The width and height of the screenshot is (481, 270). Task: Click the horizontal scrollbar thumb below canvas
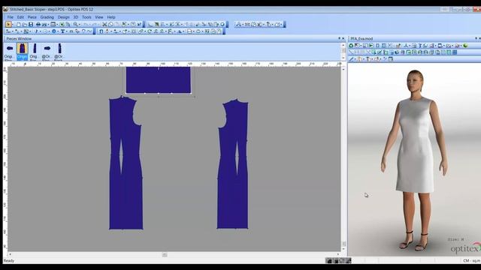click(165, 255)
